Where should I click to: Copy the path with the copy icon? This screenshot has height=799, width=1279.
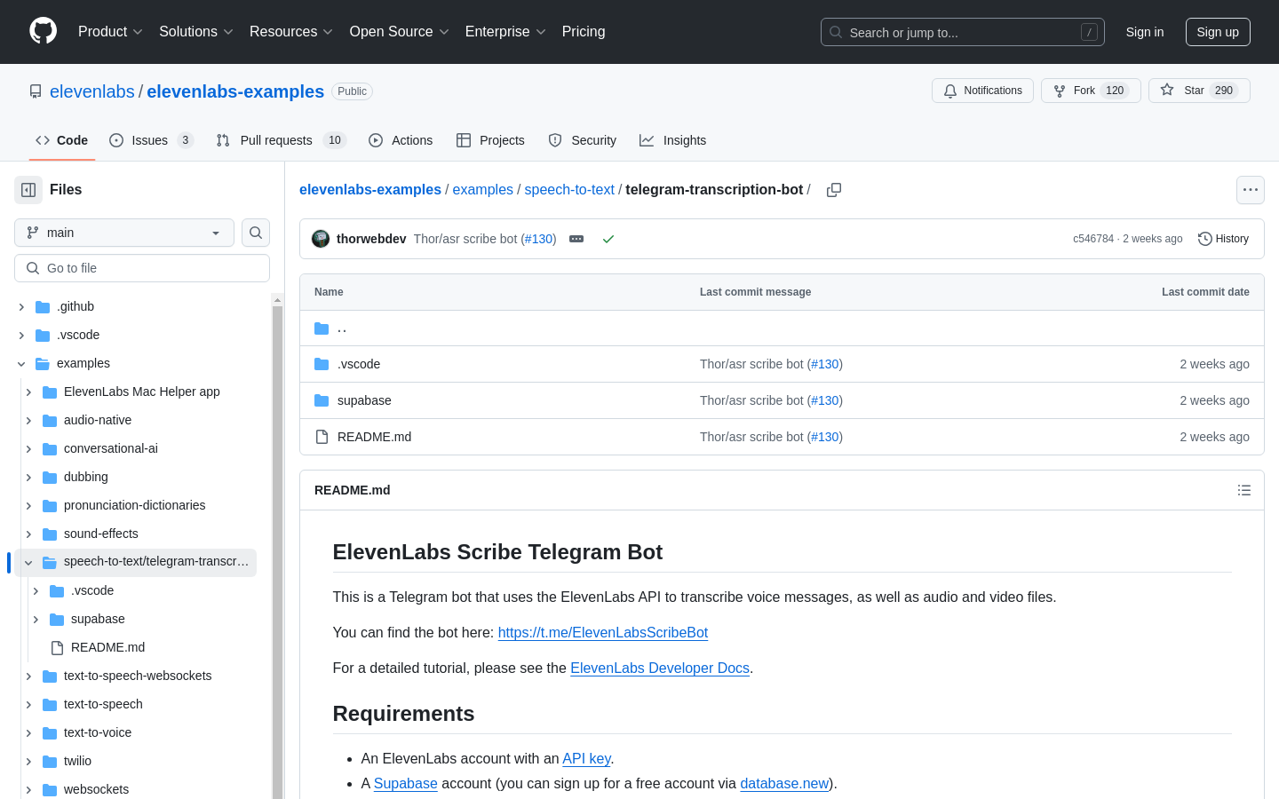pyautogui.click(x=834, y=190)
